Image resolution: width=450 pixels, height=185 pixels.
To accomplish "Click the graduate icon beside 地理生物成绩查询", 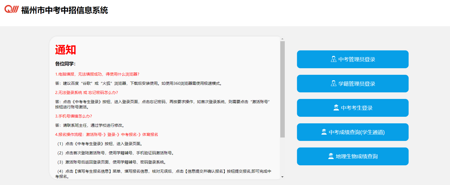I will 331,156.
